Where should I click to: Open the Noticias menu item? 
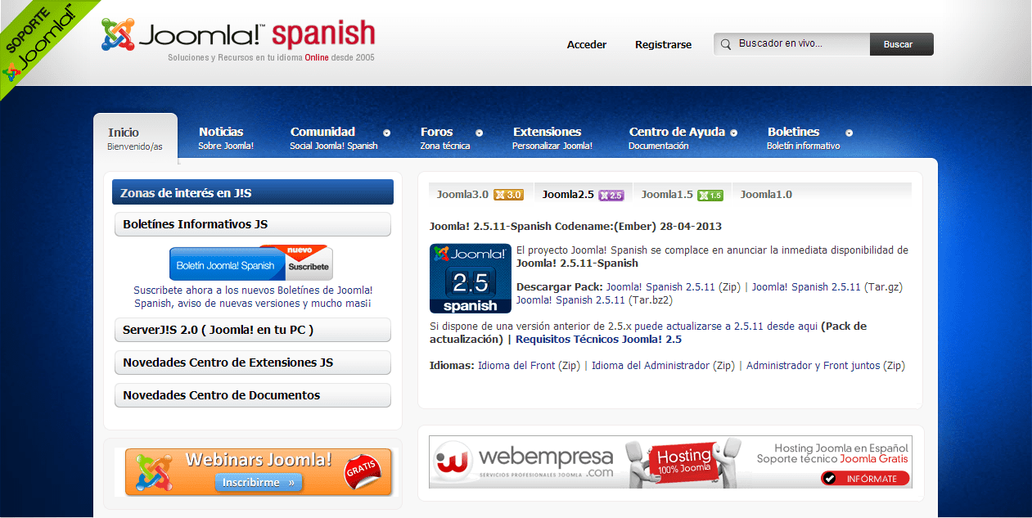(226, 137)
